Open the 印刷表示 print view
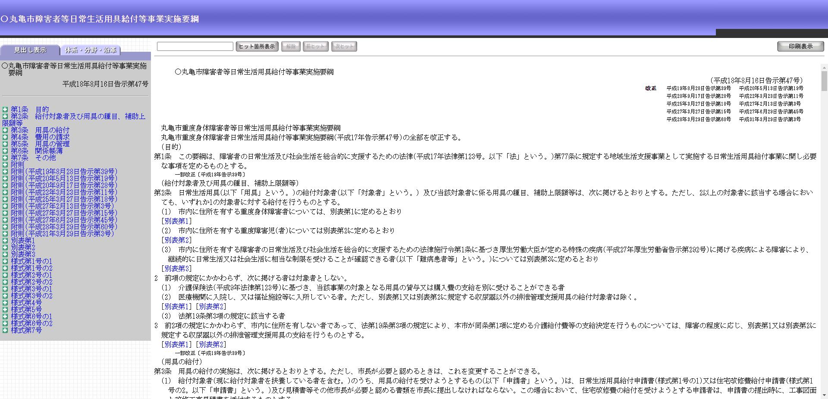 [x=800, y=46]
